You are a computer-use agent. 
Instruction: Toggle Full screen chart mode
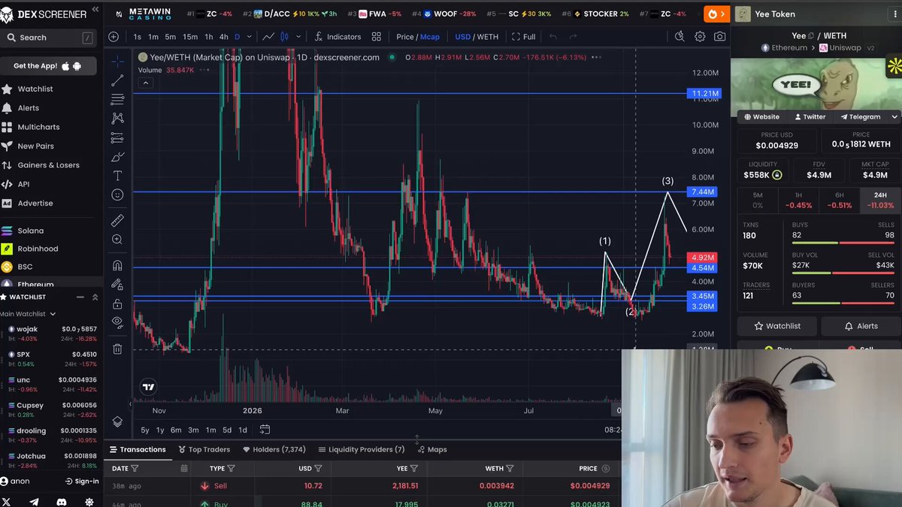coord(524,37)
